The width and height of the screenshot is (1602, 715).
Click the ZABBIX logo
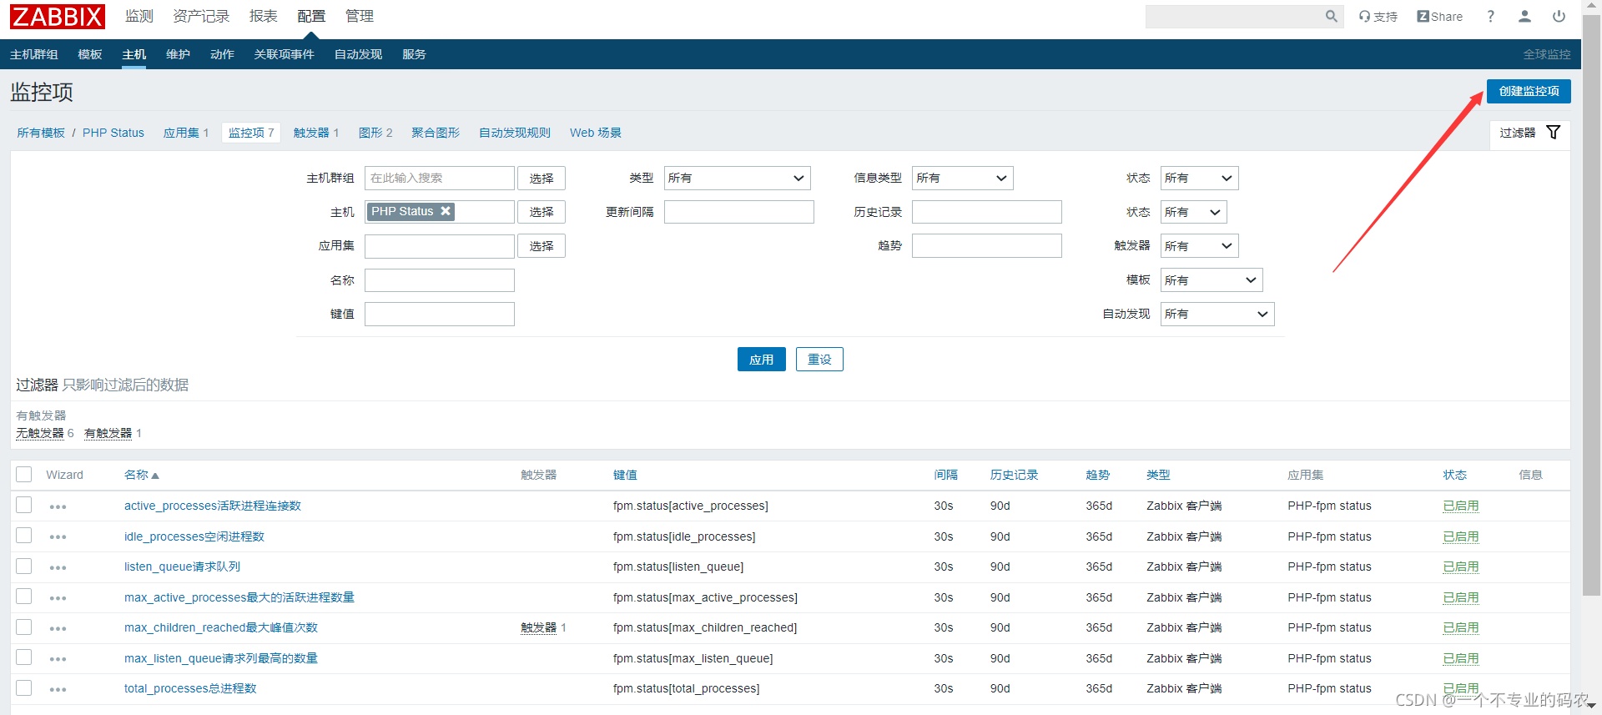click(58, 17)
